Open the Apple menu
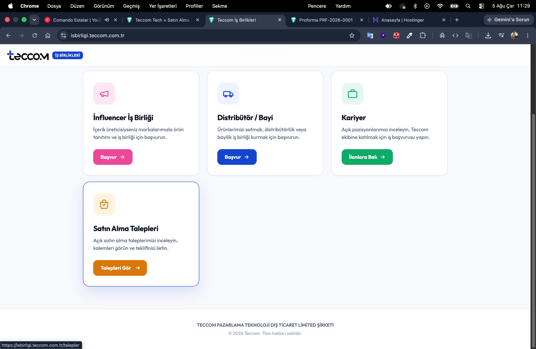The image size is (536, 349). pyautogui.click(x=11, y=6)
